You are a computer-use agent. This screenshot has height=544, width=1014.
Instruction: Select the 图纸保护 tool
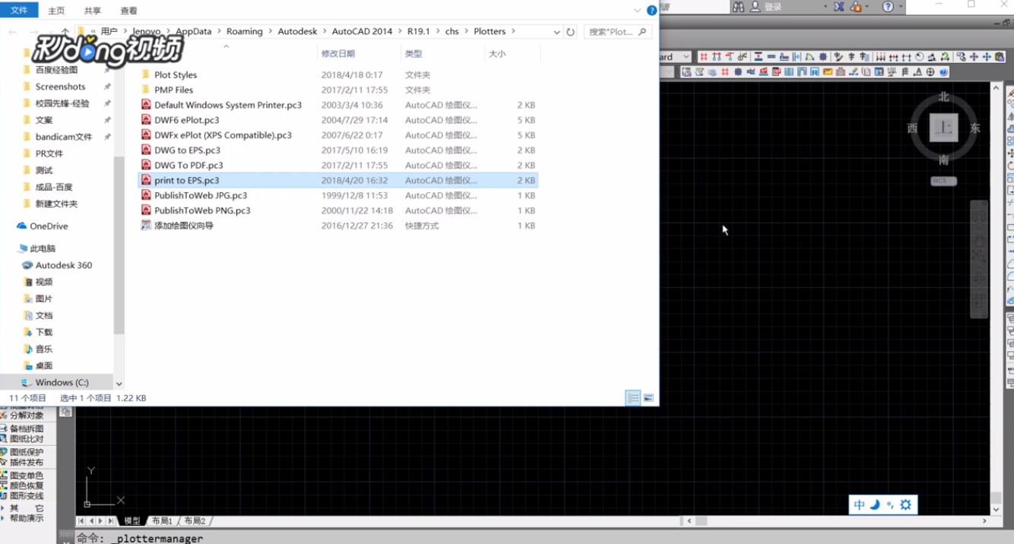click(27, 452)
